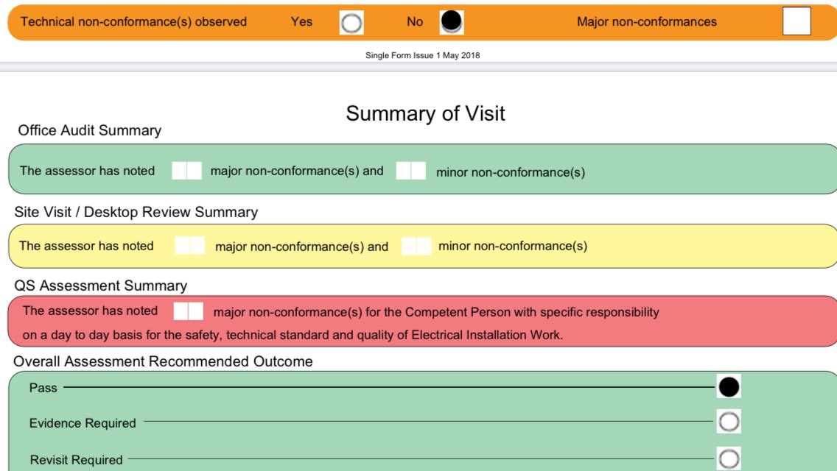Click the 'Summary of Visit' heading

(425, 113)
